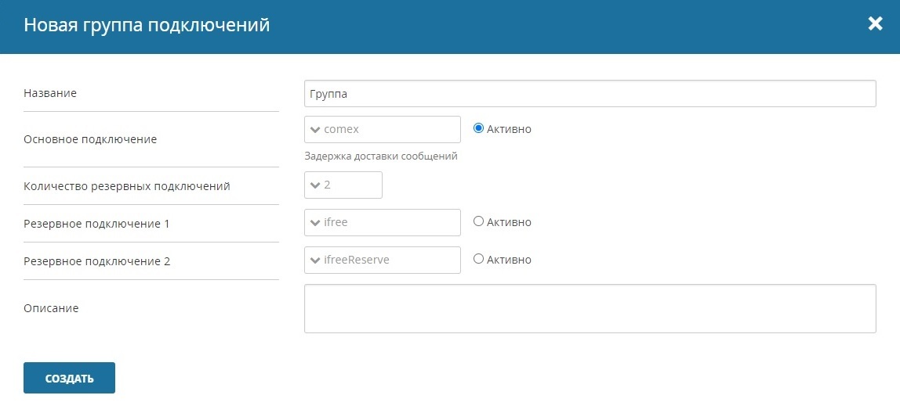Click the Задержка доставки сообщений label
Screen dimensions: 900x406
[x=381, y=156]
